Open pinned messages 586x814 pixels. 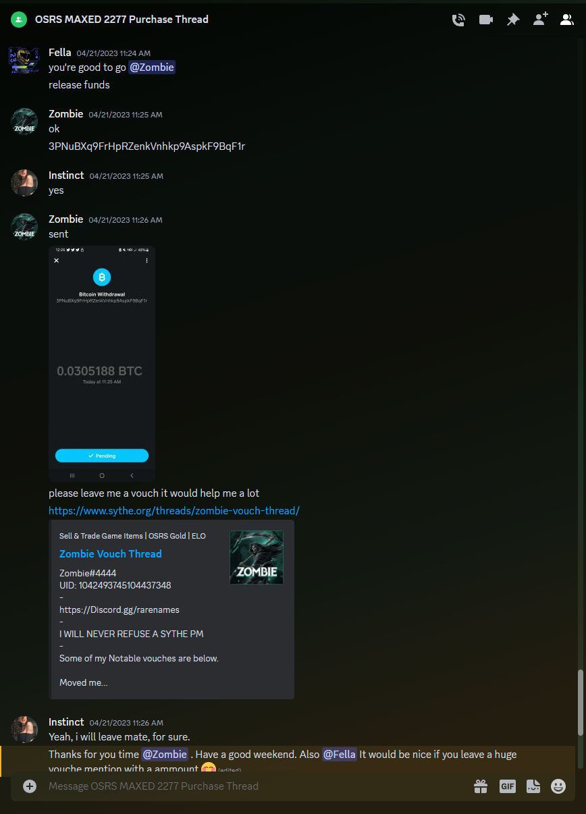pyautogui.click(x=513, y=20)
